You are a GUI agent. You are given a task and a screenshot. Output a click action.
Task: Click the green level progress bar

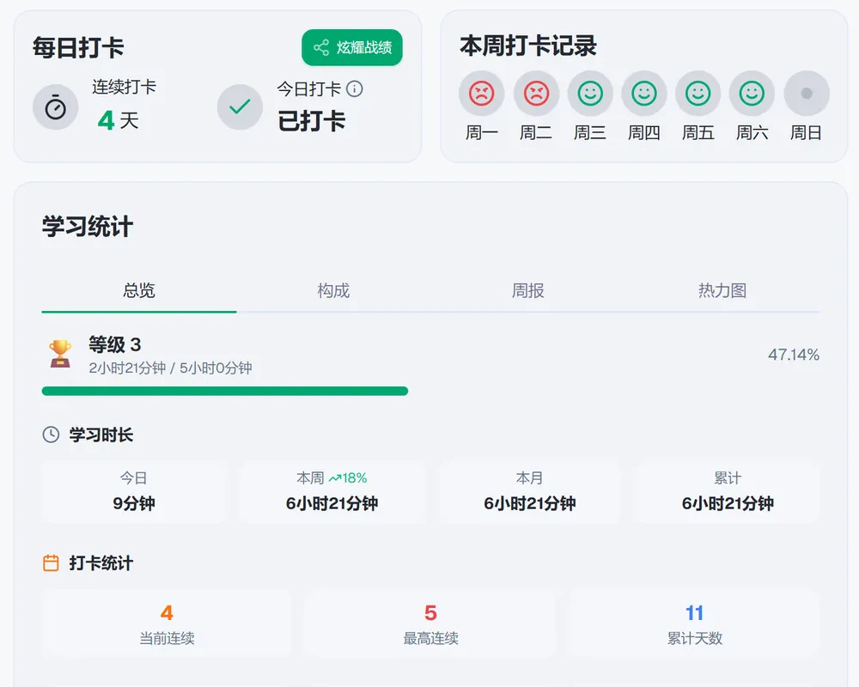pyautogui.click(x=224, y=392)
